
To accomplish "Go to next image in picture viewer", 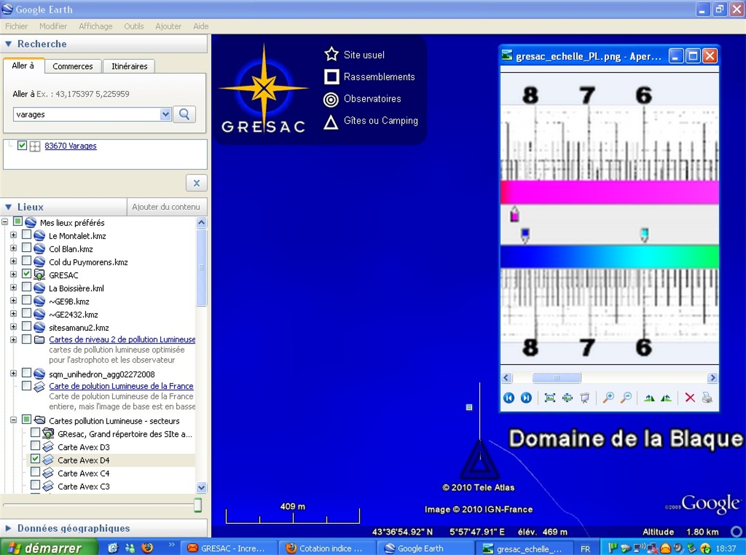I will coord(526,398).
